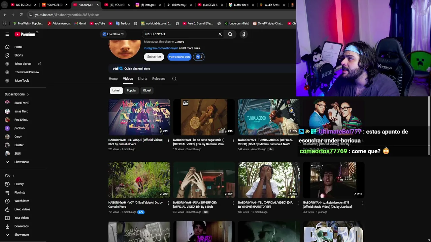
Task: Open more options for ELPARQUE video
Action: pos(168,140)
